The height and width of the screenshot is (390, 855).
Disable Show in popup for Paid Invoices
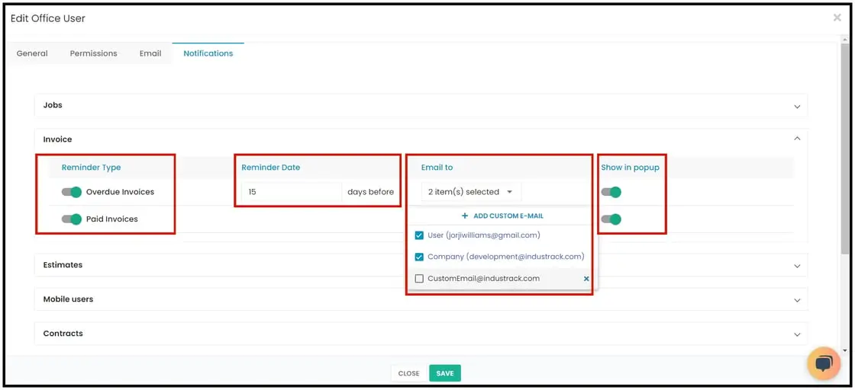(x=611, y=219)
